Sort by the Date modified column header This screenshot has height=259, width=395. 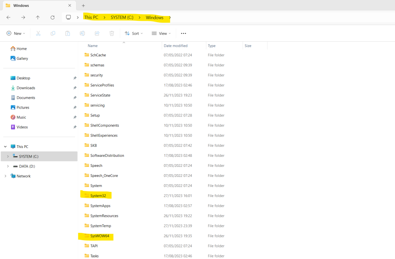pyautogui.click(x=176, y=45)
